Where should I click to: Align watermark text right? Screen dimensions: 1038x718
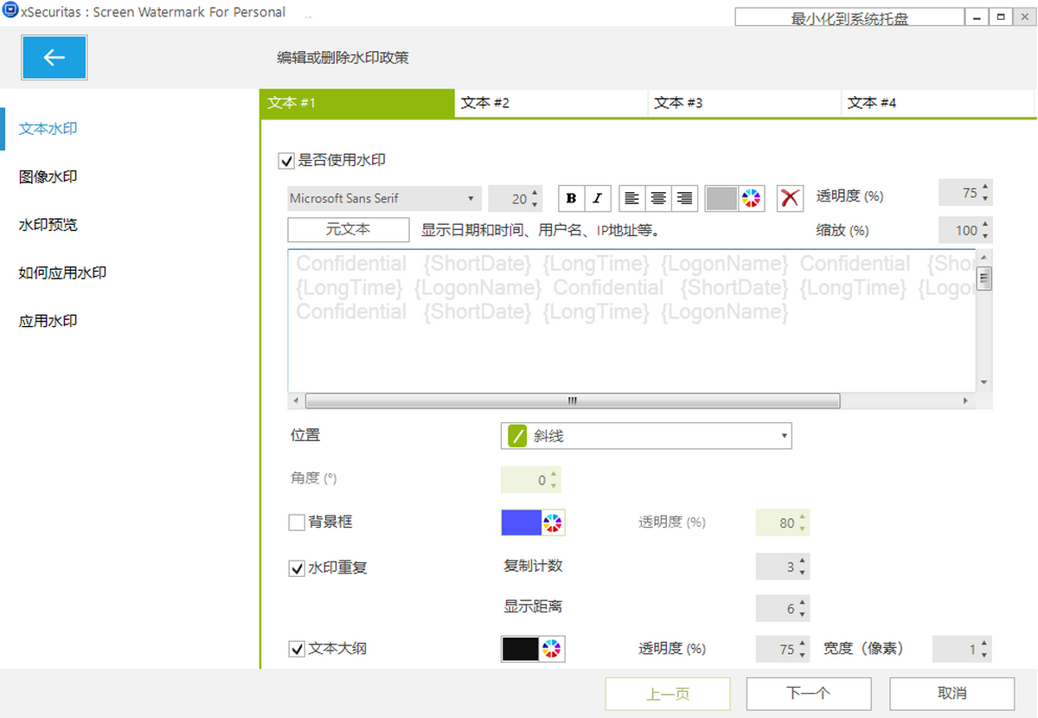[685, 198]
